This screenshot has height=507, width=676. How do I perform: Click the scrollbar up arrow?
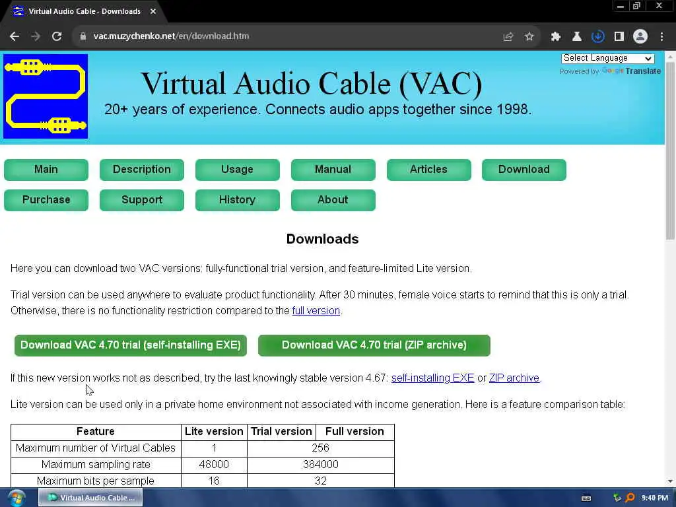coord(670,57)
